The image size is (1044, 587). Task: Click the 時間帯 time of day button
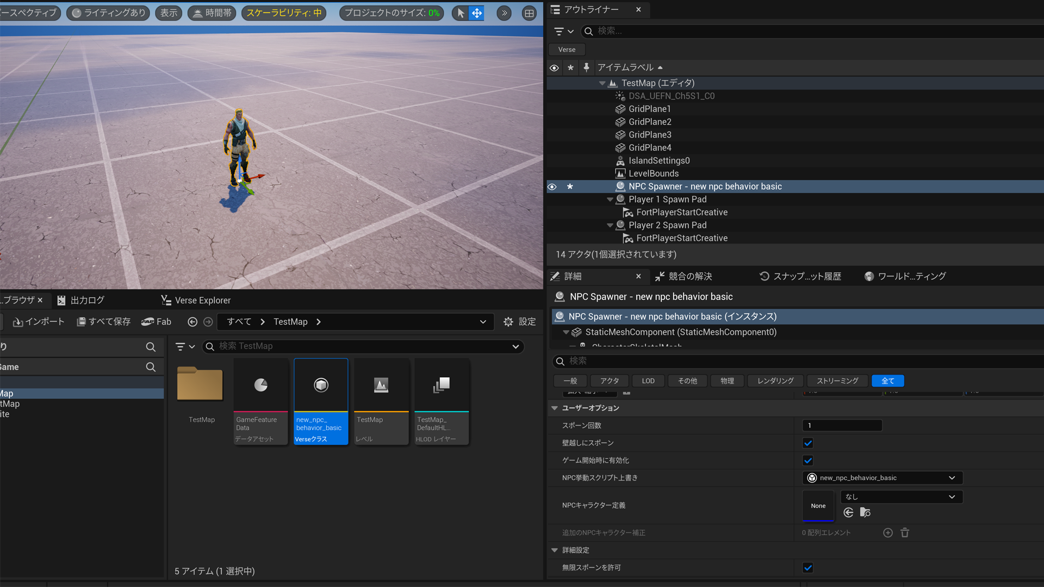[x=212, y=13]
